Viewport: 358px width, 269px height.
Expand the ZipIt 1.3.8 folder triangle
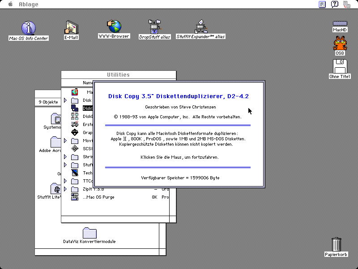pos(65,189)
